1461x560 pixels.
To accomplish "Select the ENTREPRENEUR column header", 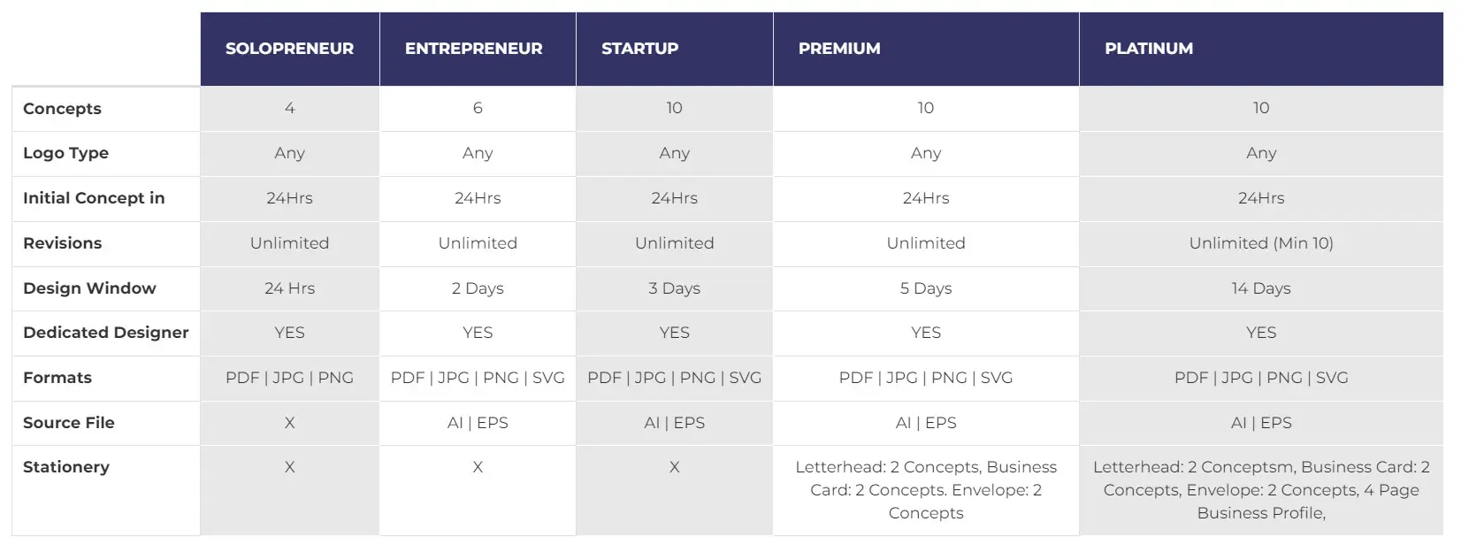I will click(x=478, y=49).
